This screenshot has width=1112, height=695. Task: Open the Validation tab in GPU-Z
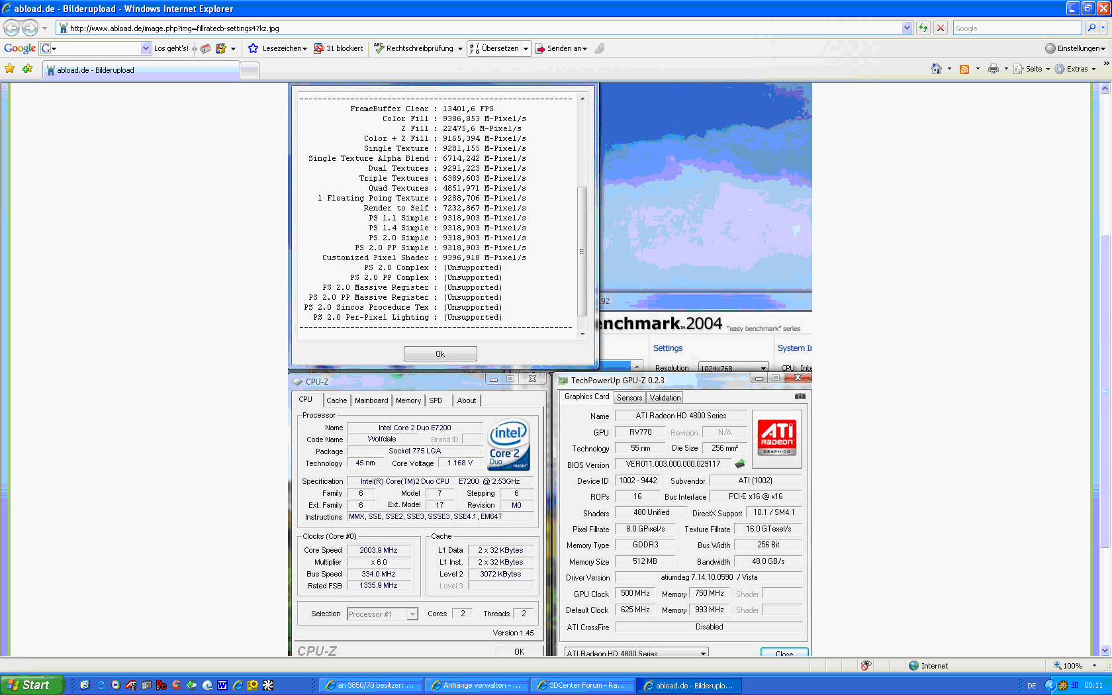(665, 398)
